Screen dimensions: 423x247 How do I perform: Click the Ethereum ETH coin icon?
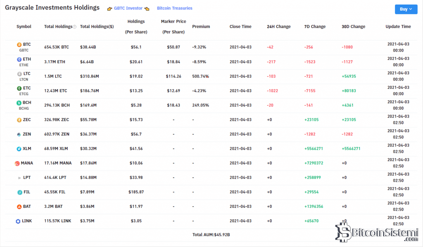point(19,59)
